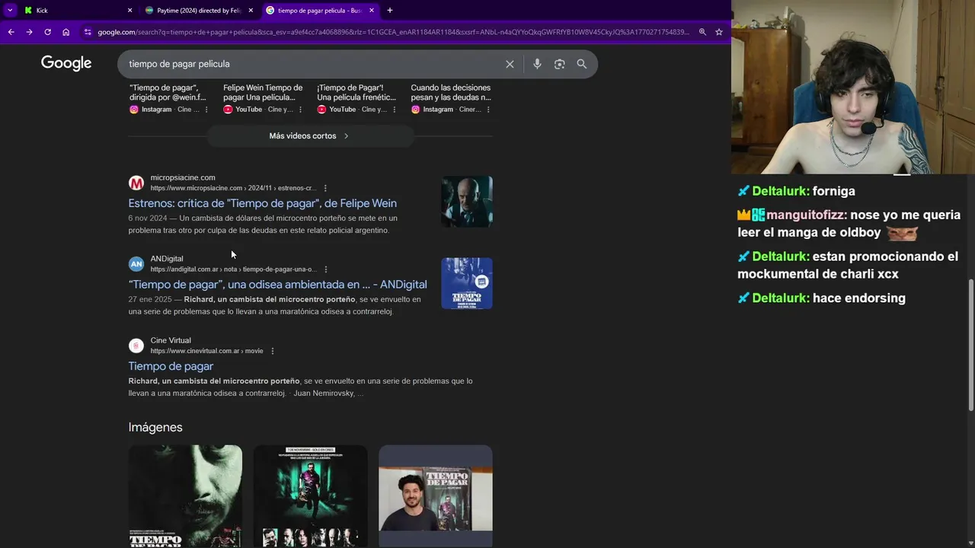975x548 pixels.
Task: Open more options for ANDigital result
Action: (326, 269)
